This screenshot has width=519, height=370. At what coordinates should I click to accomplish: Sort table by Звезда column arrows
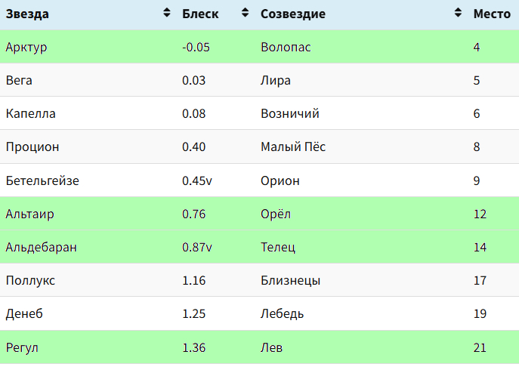(x=167, y=13)
